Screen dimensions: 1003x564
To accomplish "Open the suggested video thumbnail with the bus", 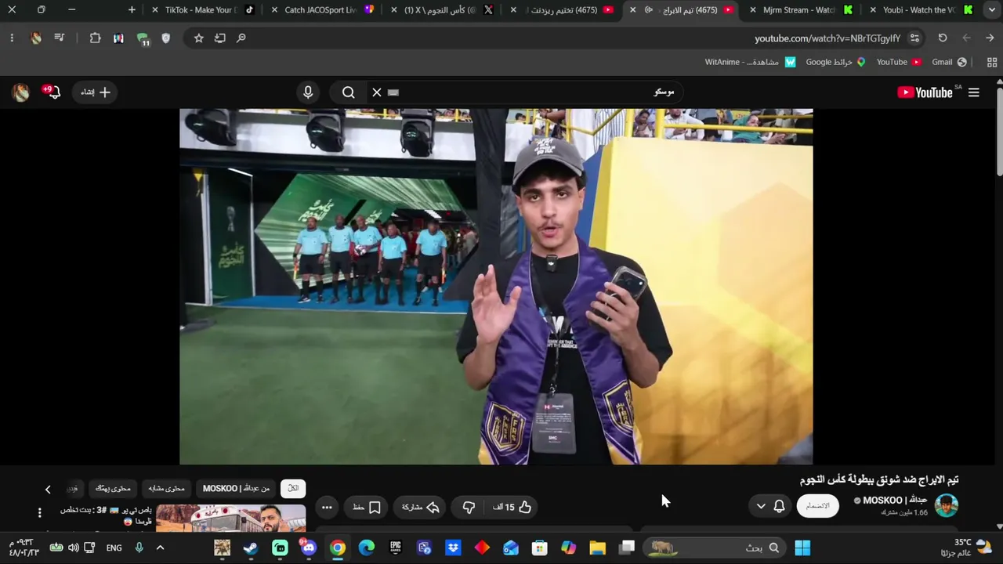I will 230,518.
